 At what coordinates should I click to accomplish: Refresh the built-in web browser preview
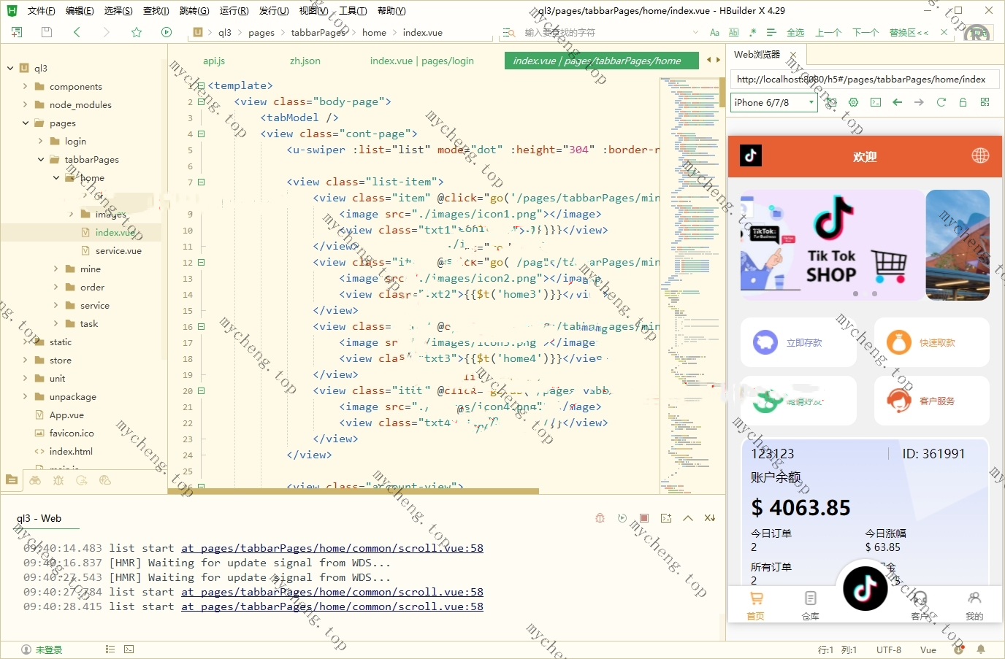click(x=941, y=102)
